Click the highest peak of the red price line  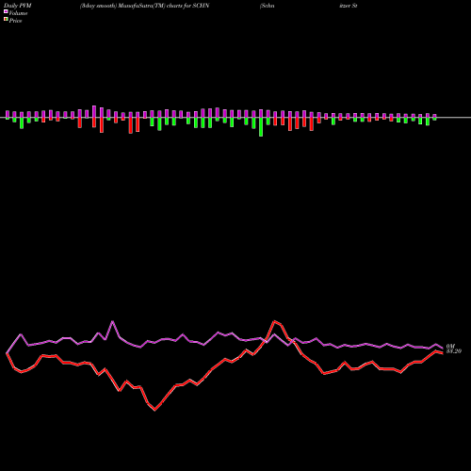pyautogui.click(x=275, y=321)
